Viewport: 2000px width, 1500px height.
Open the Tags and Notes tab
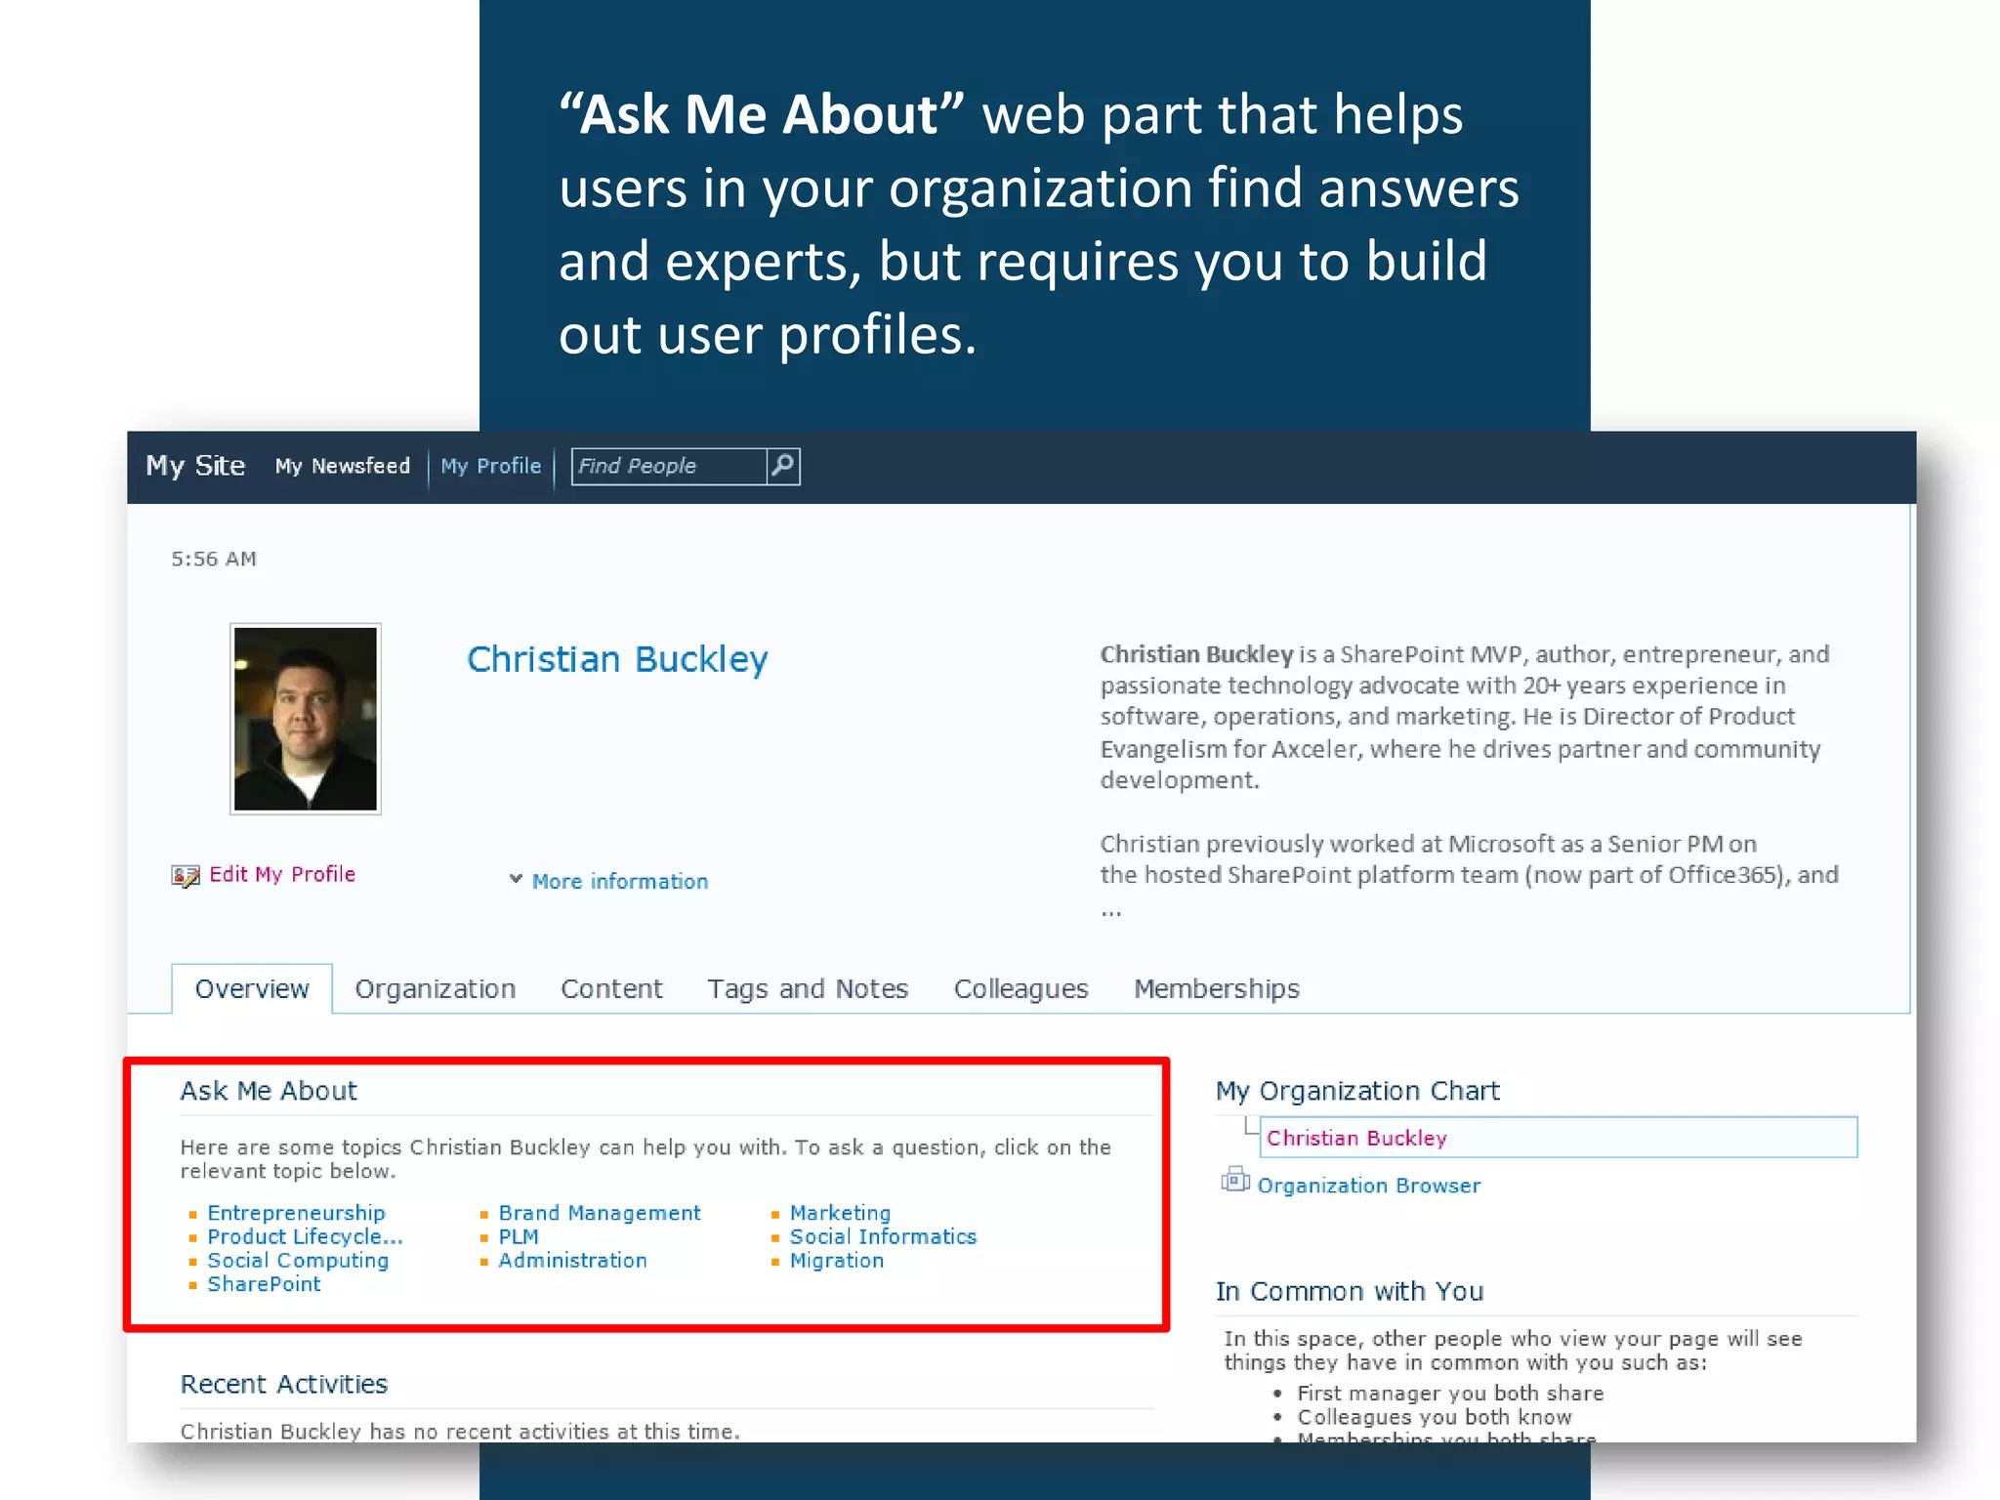tap(808, 988)
